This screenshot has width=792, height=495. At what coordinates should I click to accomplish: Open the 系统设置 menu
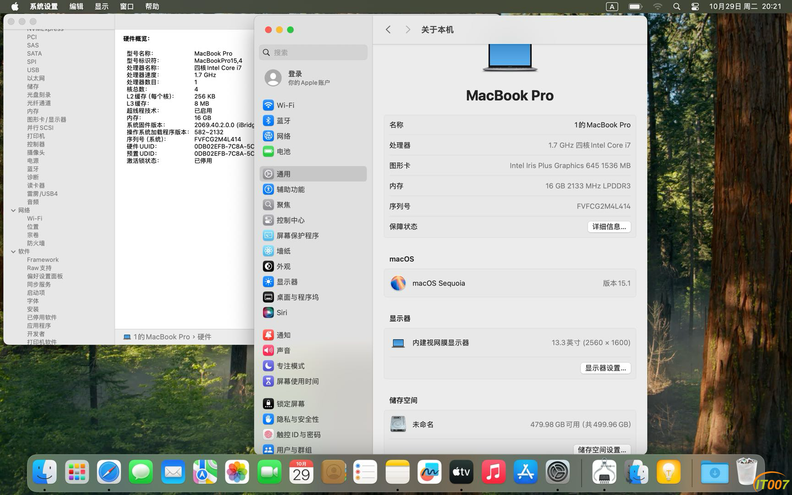44,6
